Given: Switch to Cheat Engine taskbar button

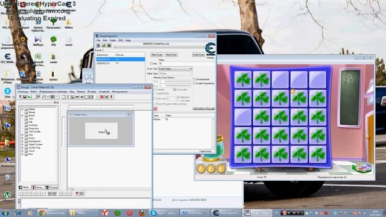Looking at the screenshot, I should [x=227, y=213].
